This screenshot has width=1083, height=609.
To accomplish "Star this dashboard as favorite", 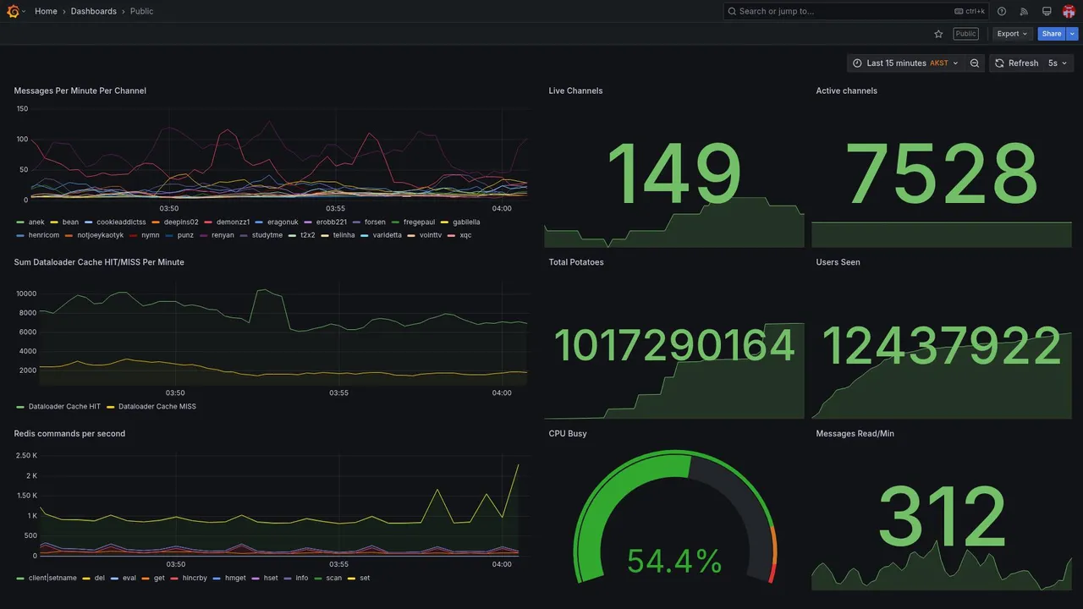I will (938, 34).
